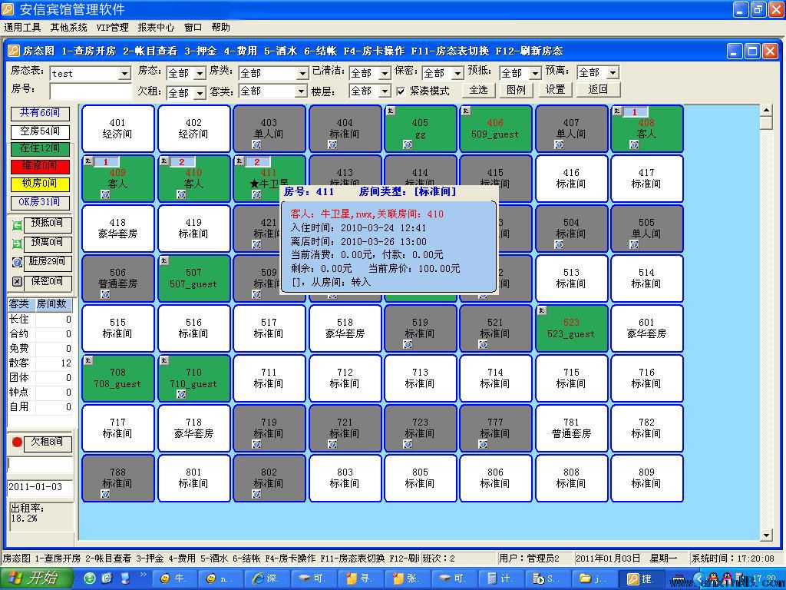This screenshot has width=786, height=590.
Task: Click the red 维修0间 color legend
Action: point(40,166)
